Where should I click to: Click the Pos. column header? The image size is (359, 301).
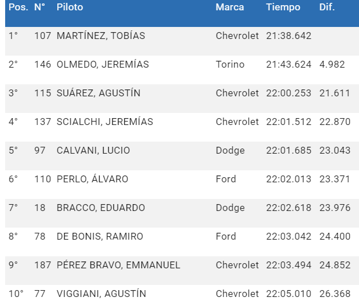[17, 7]
